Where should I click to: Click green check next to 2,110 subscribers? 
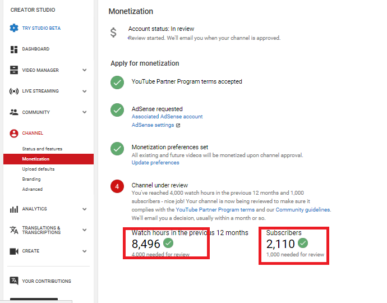[x=303, y=243]
